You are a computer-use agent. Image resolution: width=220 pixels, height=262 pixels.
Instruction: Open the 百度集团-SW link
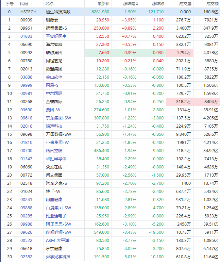[x=58, y=208]
